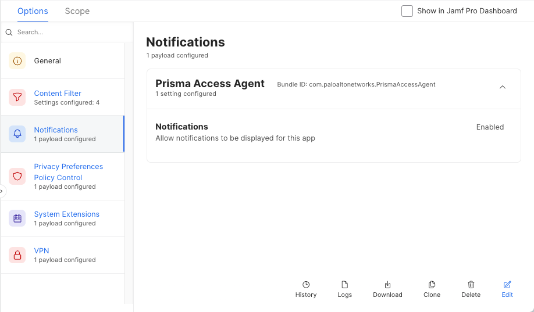
Task: Click the payload Search field
Action: [67, 33]
